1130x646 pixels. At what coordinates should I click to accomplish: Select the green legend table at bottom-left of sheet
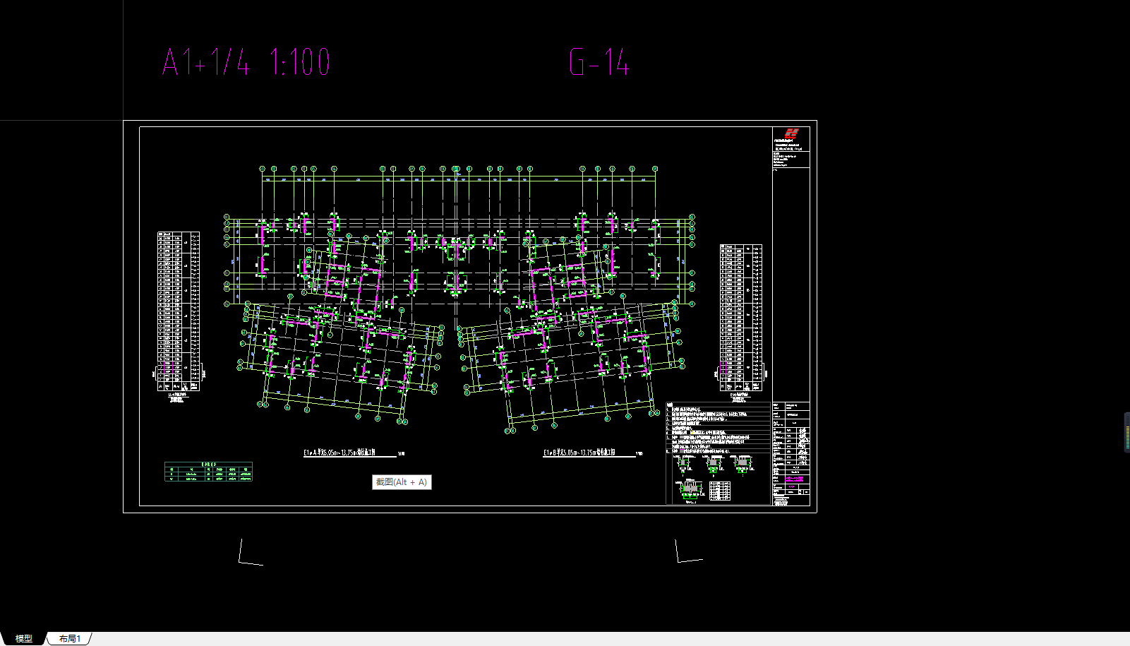click(x=208, y=472)
